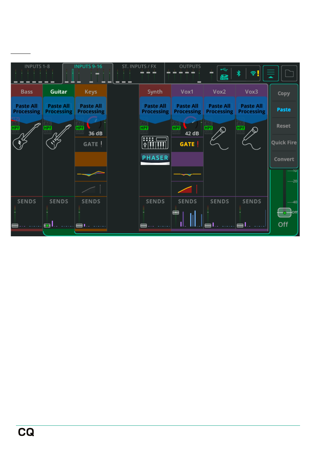Open the Keys 36 dB gain knob
This screenshot has height=450, width=317.
click(94, 124)
